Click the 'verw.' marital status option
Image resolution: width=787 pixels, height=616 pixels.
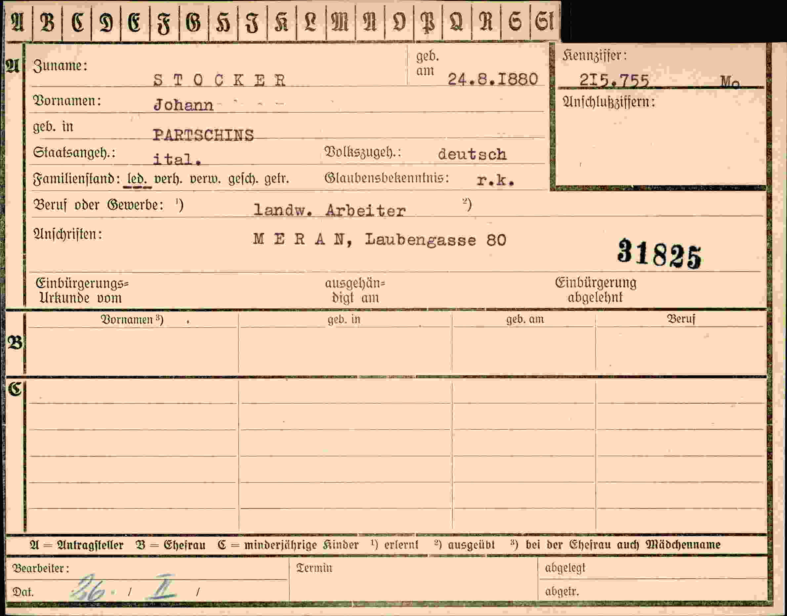(205, 179)
